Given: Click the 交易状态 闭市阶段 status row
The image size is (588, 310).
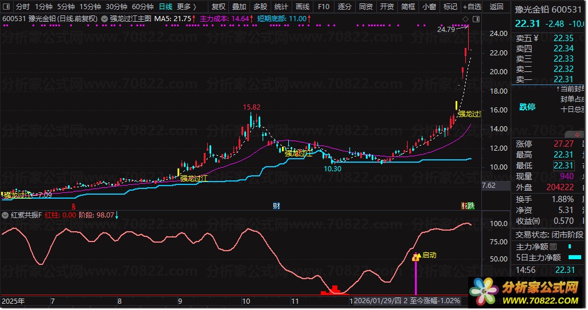Looking at the screenshot, I should point(549,235).
